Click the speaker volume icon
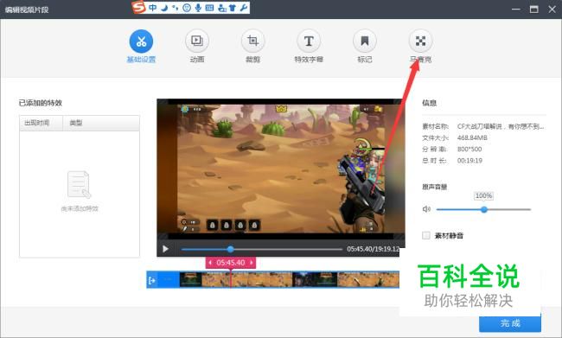Screen dimensions: 562x338 (426, 209)
